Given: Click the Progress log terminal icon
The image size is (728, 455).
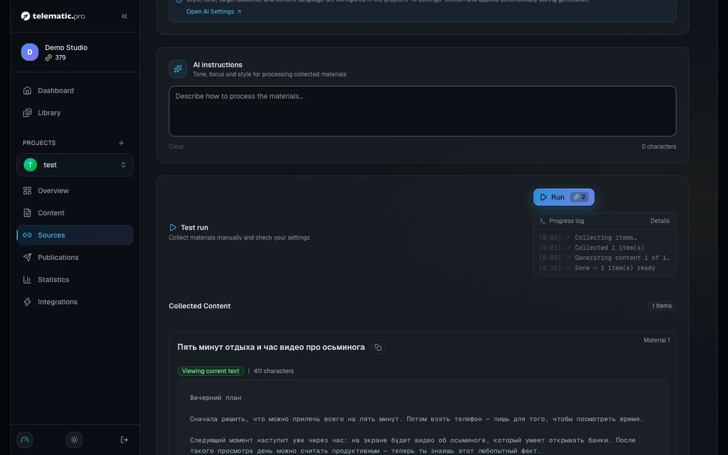Looking at the screenshot, I should tap(542, 221).
